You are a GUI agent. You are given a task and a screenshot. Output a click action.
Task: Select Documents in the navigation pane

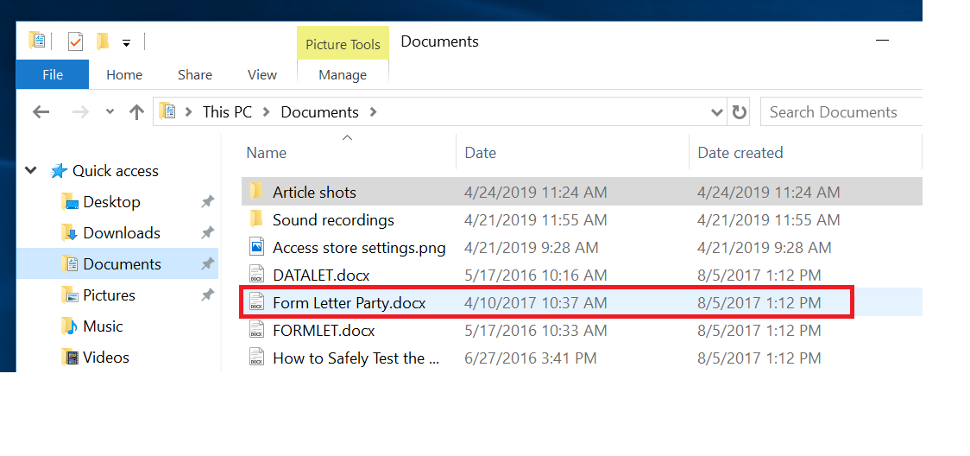coord(117,263)
